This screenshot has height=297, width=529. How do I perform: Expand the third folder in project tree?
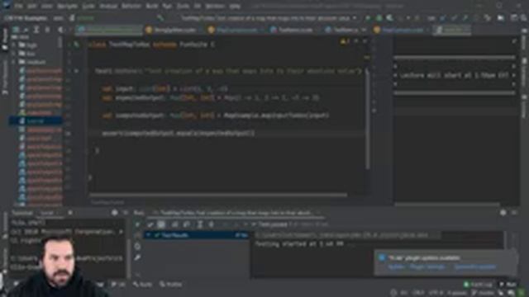coord(13,62)
